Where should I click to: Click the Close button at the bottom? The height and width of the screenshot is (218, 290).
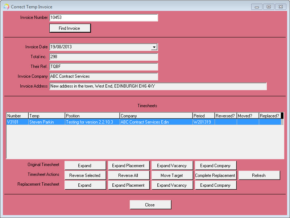coord(150,205)
